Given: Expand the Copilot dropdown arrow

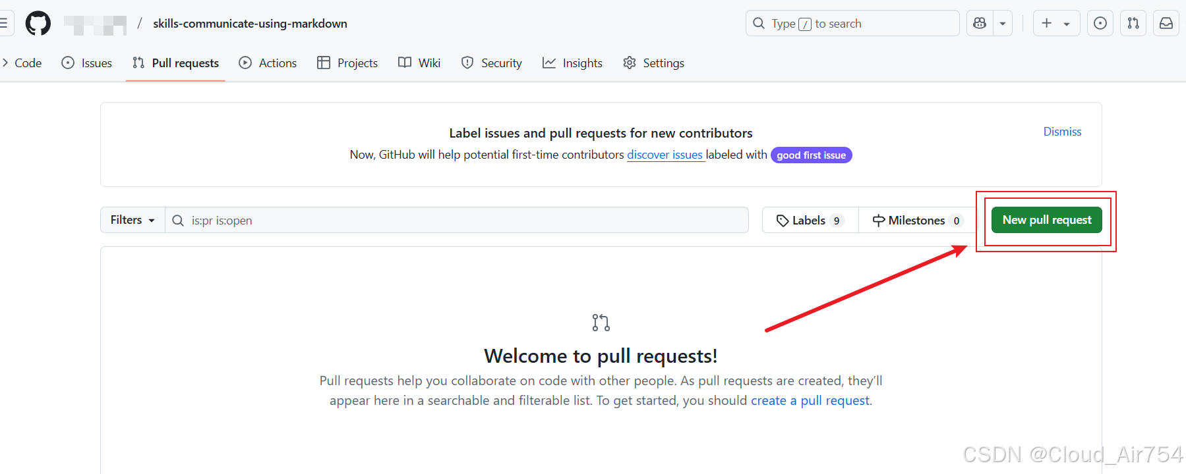Looking at the screenshot, I should pyautogui.click(x=1003, y=24).
